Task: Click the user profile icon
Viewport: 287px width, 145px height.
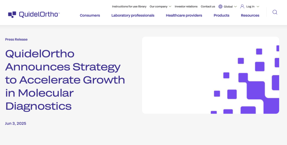Action: (x=242, y=6)
